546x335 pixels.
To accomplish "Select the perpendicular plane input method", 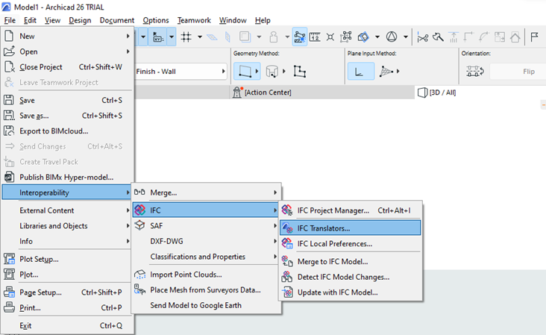I will [x=361, y=72].
